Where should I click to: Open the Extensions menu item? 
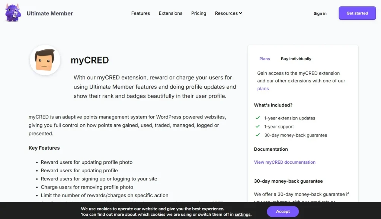[170, 13]
